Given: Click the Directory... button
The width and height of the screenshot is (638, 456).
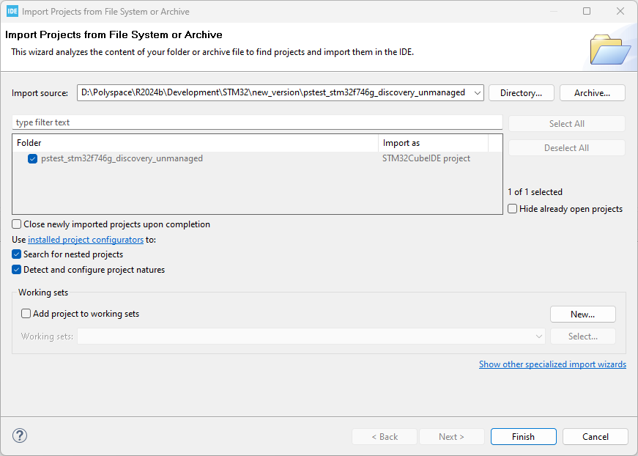Looking at the screenshot, I should point(522,93).
